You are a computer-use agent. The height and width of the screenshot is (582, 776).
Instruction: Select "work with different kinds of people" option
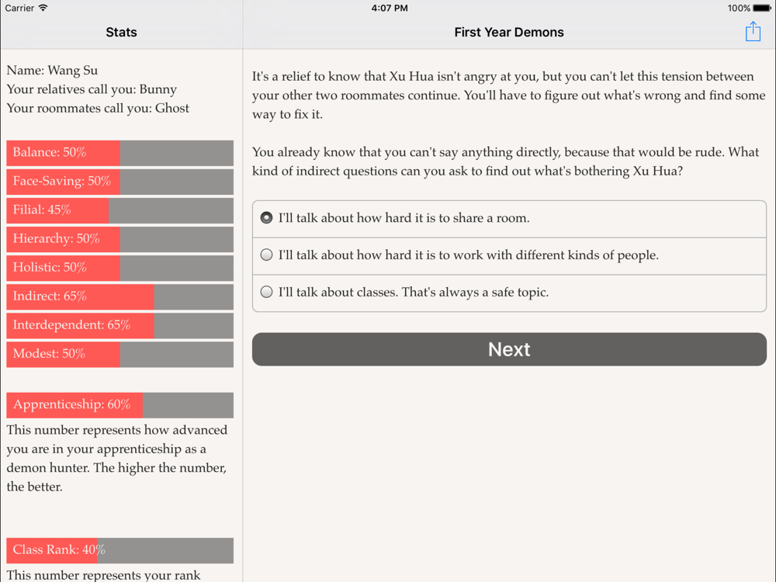[267, 255]
